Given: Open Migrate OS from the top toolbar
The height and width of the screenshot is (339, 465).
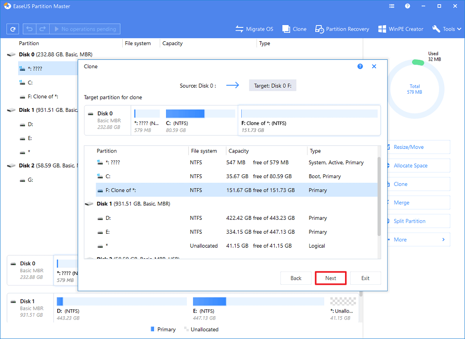Looking at the screenshot, I should 254,29.
